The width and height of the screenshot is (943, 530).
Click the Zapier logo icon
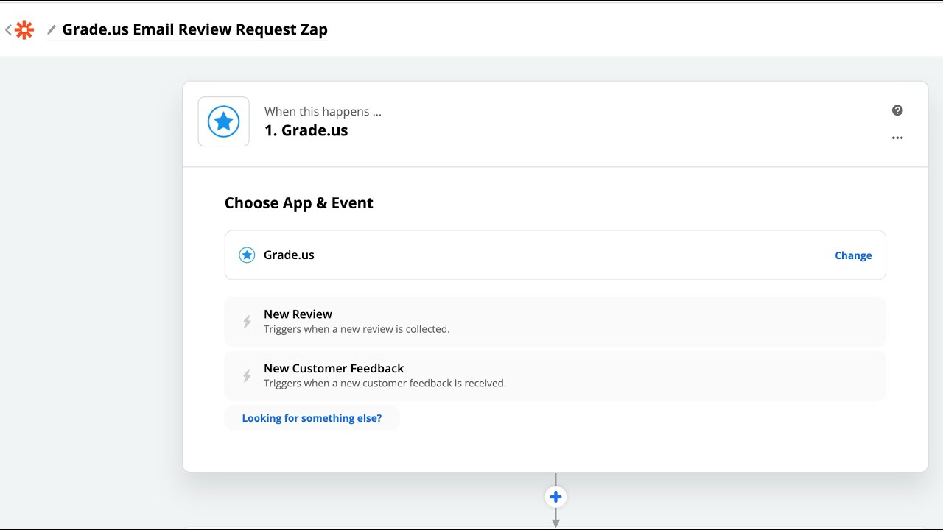pos(24,30)
